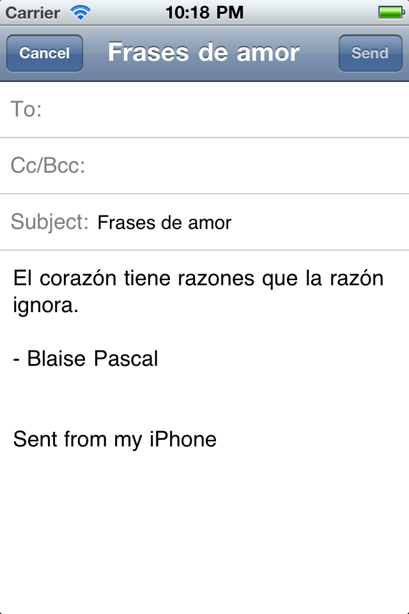This screenshot has height=614, width=409.
Task: Tap the Carrier label in status bar
Action: tap(33, 12)
